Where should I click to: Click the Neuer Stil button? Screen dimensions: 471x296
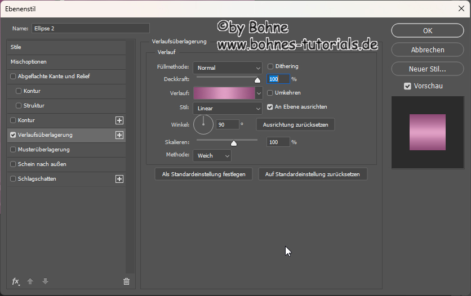pos(427,69)
